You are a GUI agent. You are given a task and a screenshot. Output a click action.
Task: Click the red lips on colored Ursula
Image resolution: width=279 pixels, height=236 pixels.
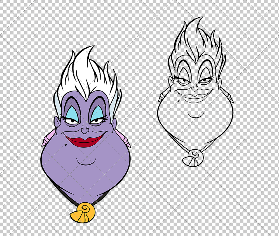[x=84, y=140]
